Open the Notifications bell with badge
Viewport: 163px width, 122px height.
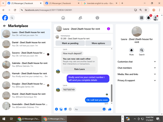[148, 18]
